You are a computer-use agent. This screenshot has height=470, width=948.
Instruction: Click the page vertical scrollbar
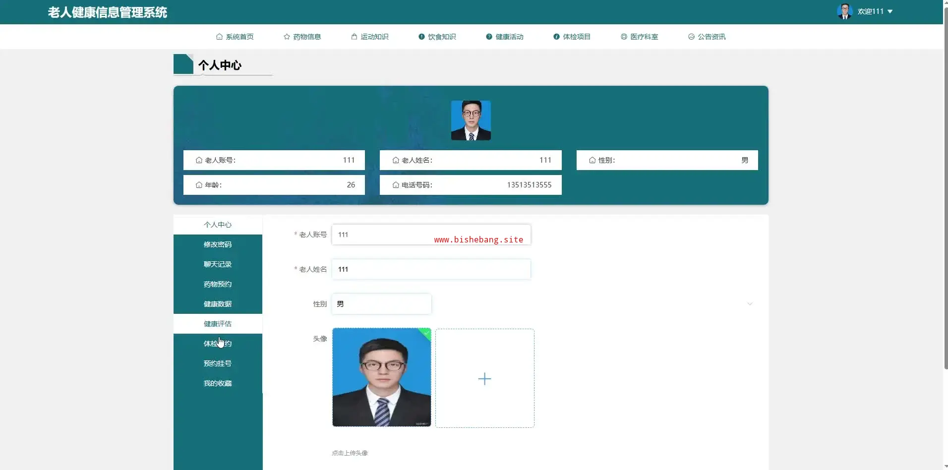coord(946,198)
